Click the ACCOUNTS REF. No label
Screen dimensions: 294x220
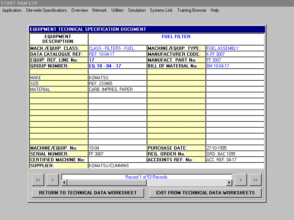pyautogui.click(x=176, y=160)
